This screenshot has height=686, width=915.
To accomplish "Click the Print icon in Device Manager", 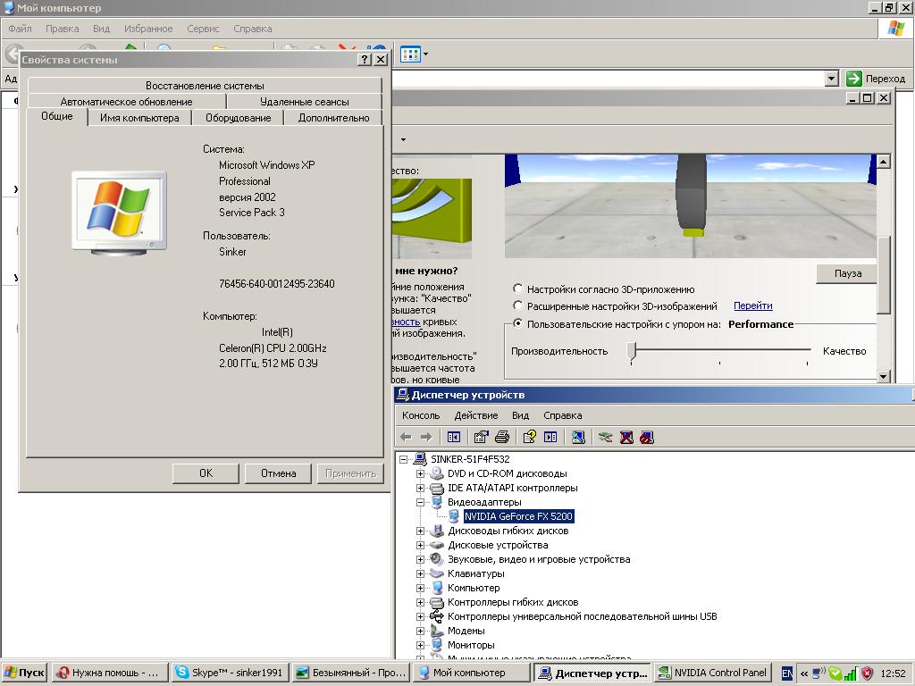I will pyautogui.click(x=502, y=437).
